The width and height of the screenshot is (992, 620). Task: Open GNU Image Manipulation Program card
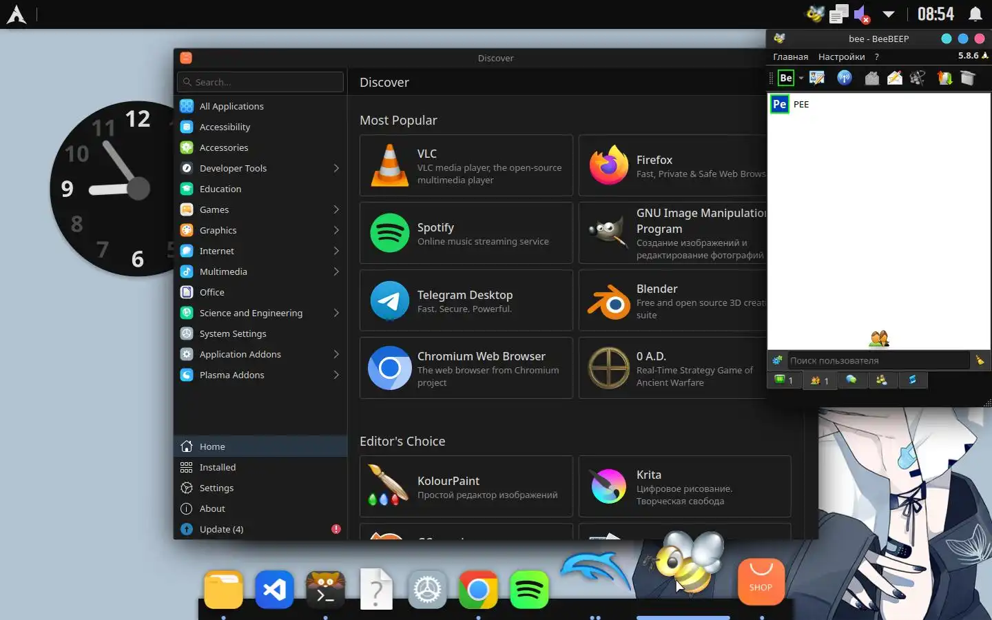click(672, 233)
